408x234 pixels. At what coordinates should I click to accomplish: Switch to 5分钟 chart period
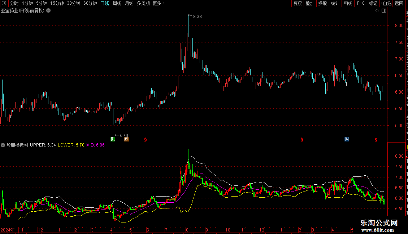click(x=42, y=3)
